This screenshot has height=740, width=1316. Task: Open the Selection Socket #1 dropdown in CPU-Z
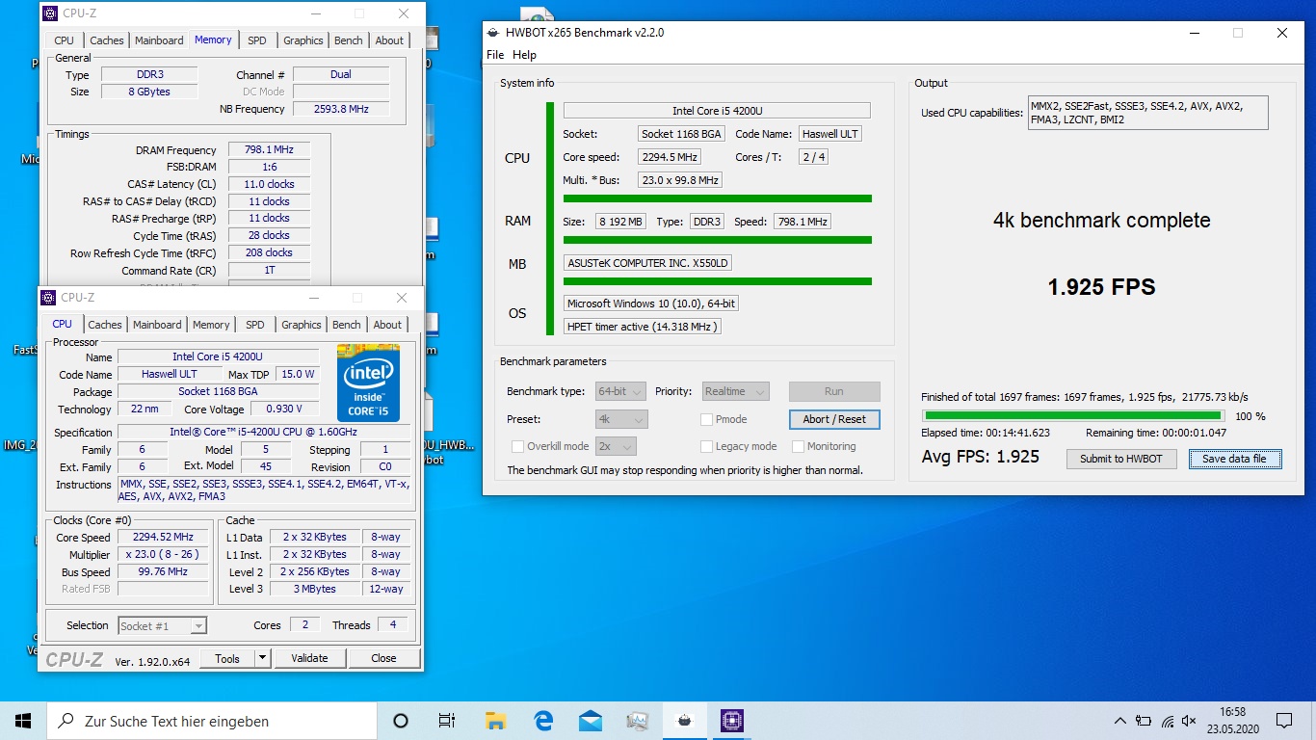click(x=162, y=625)
